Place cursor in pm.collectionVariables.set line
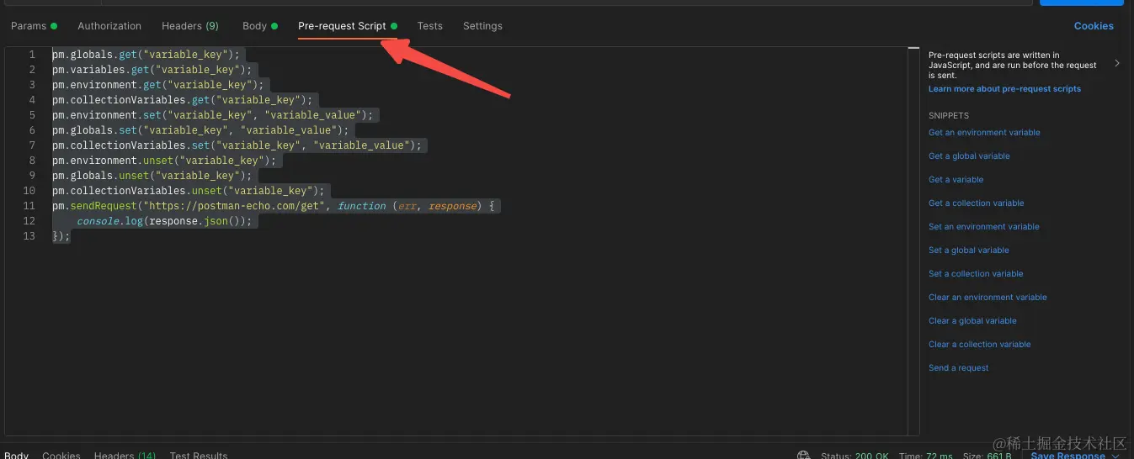 click(237, 145)
